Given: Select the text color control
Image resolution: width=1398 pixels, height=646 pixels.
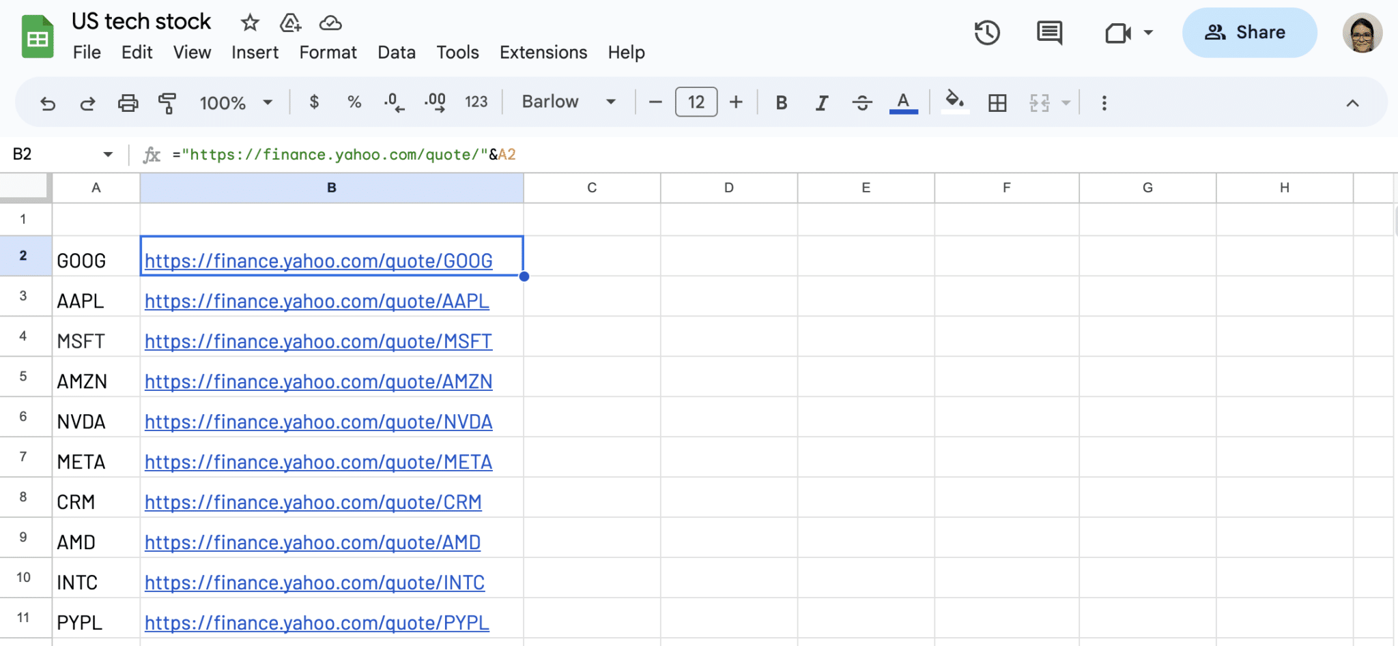Looking at the screenshot, I should [902, 102].
